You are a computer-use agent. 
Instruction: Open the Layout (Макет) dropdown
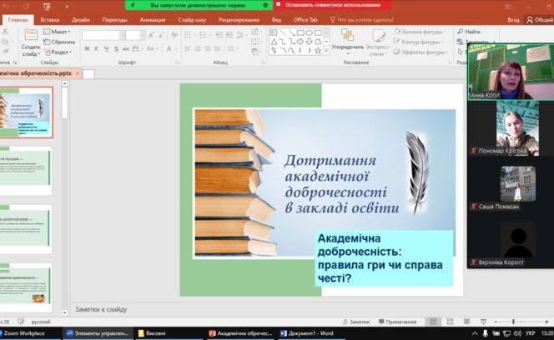(59, 32)
